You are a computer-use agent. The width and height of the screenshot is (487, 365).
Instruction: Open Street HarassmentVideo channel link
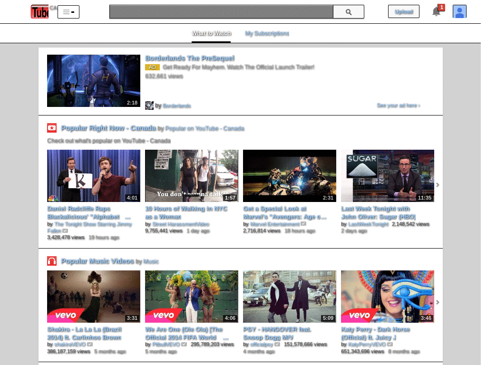pos(181,224)
